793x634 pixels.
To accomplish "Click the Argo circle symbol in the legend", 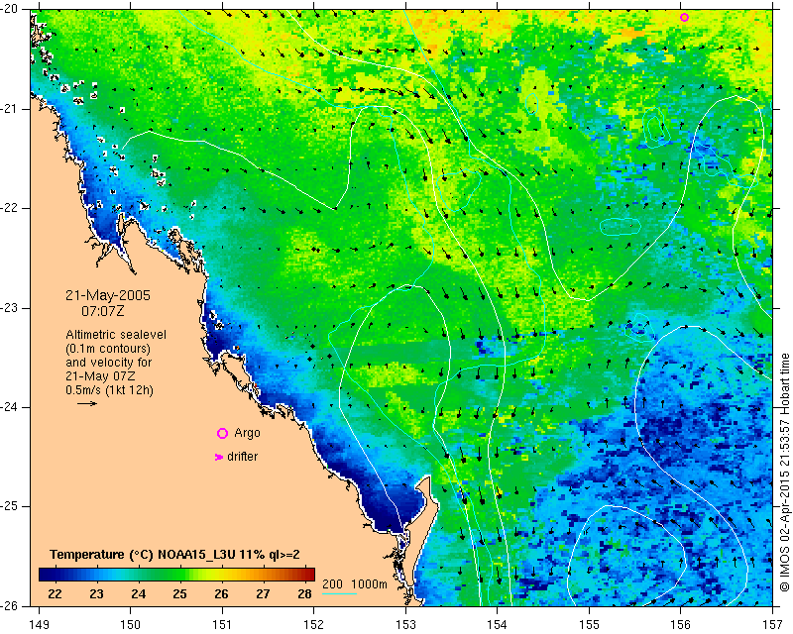I will [x=222, y=433].
